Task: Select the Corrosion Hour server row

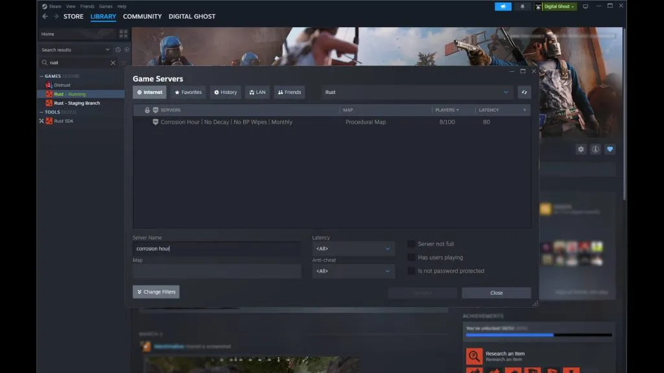Action: 331,122
